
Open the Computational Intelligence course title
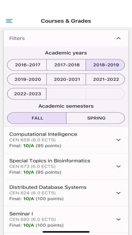click(x=43, y=134)
